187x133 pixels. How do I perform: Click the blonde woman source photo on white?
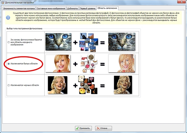pos(58,64)
